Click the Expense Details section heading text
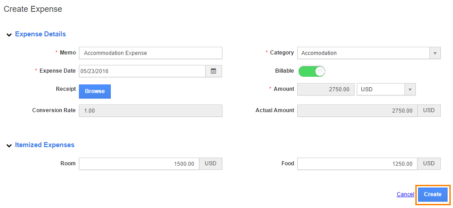Image resolution: width=453 pixels, height=208 pixels. coord(40,34)
